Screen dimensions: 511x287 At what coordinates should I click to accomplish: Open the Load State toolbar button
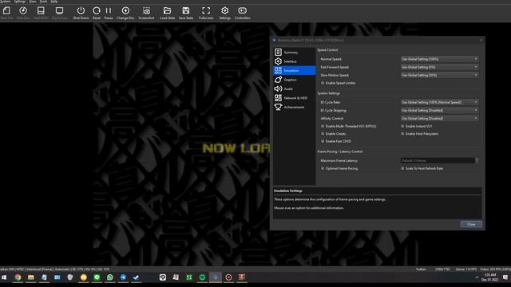coord(167,13)
